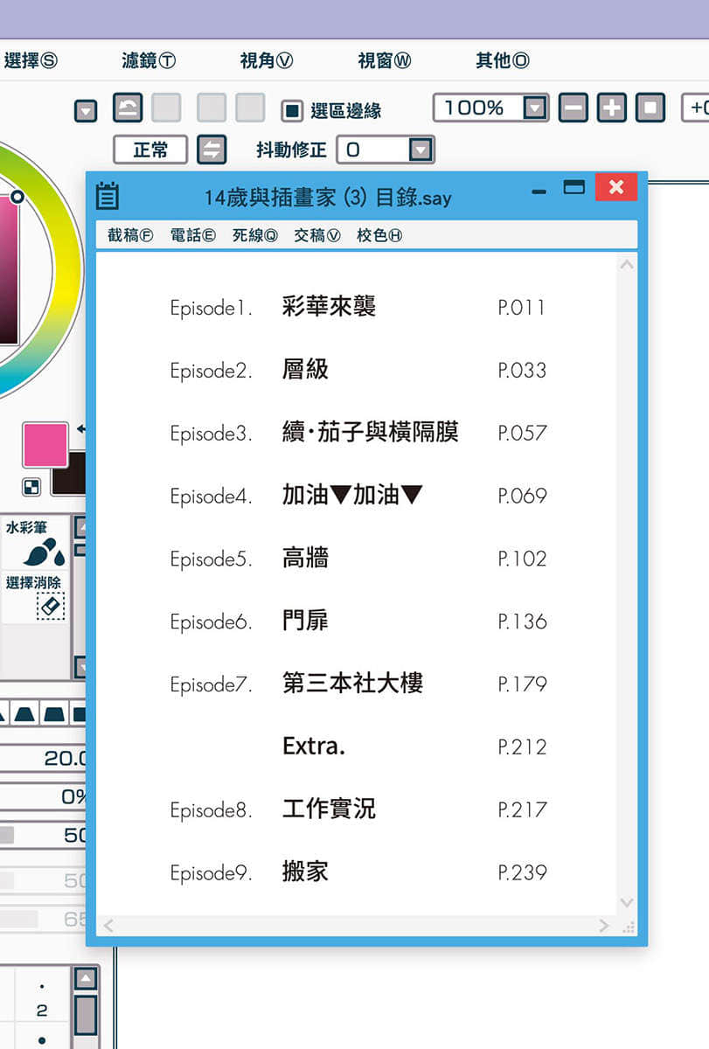This screenshot has height=1049, width=709.
Task: Click the pink foreground color swatch
Action: (45, 445)
